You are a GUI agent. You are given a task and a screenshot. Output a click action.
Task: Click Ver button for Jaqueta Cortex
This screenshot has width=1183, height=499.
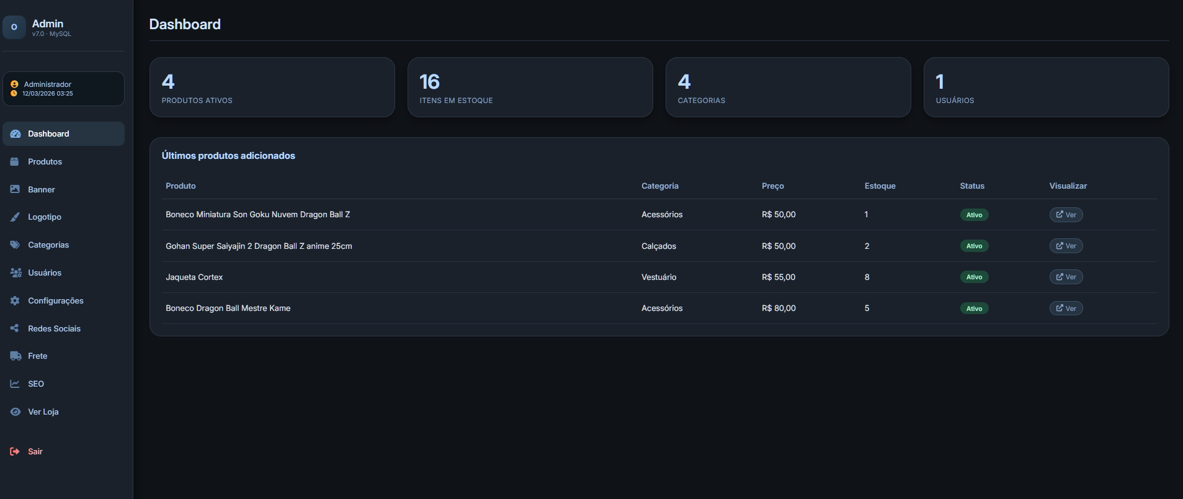pos(1066,277)
